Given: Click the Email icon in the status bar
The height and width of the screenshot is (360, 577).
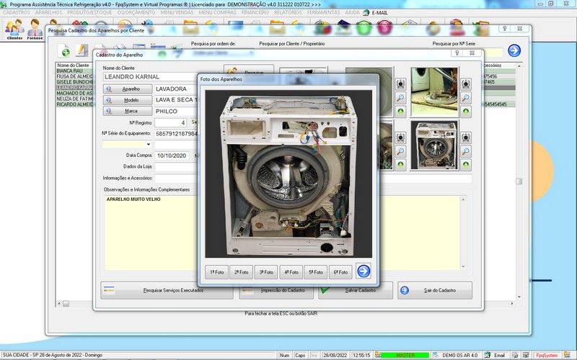Looking at the screenshot, I should click(x=488, y=355).
